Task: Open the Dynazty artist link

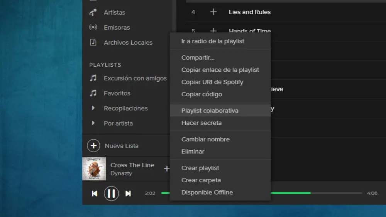Action: tap(121, 173)
